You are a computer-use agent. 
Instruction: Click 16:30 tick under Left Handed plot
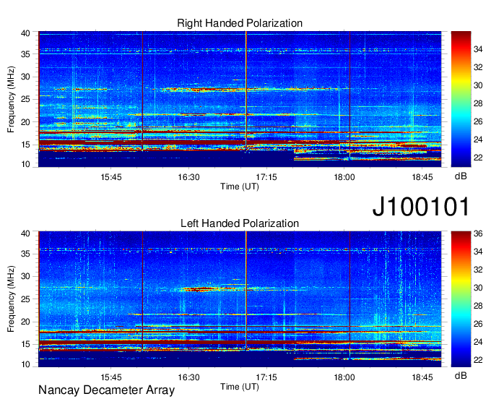point(188,377)
